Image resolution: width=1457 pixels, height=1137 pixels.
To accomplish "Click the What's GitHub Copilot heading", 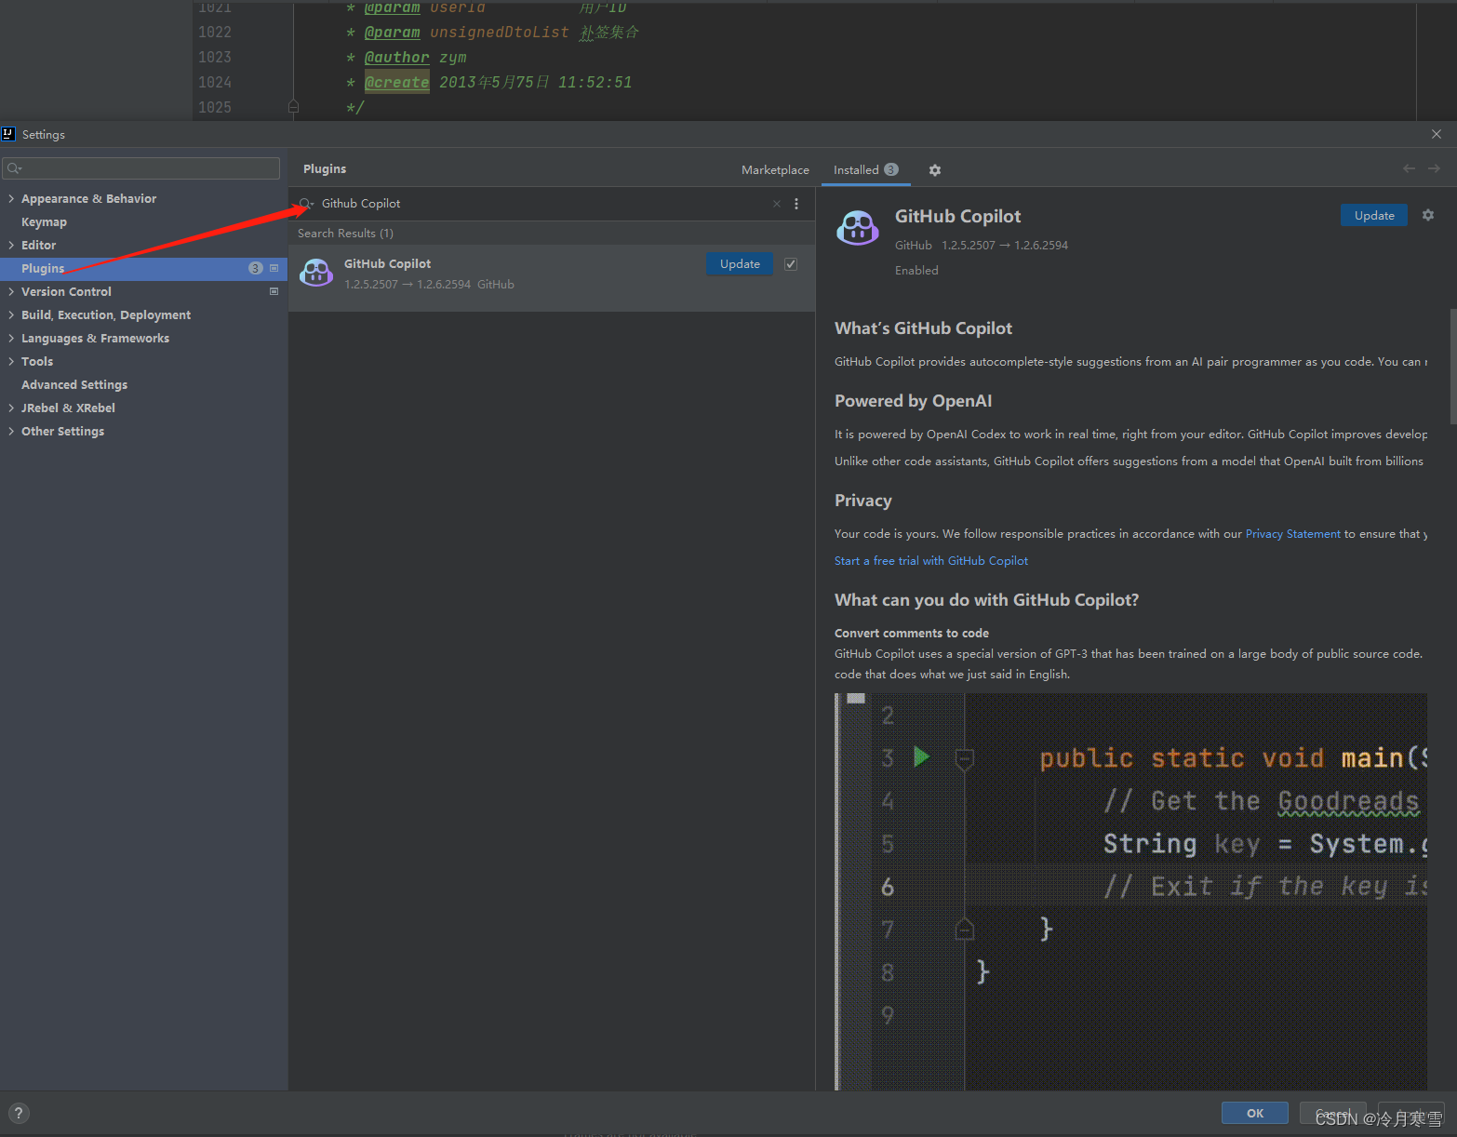I will pyautogui.click(x=923, y=328).
